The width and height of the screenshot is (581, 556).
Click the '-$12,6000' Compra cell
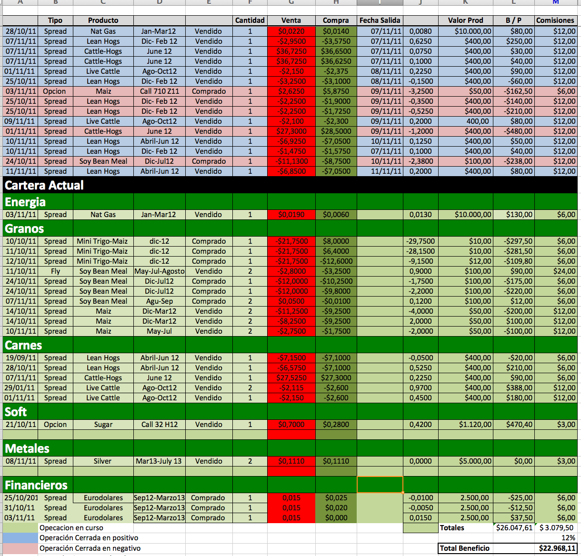[x=336, y=261]
